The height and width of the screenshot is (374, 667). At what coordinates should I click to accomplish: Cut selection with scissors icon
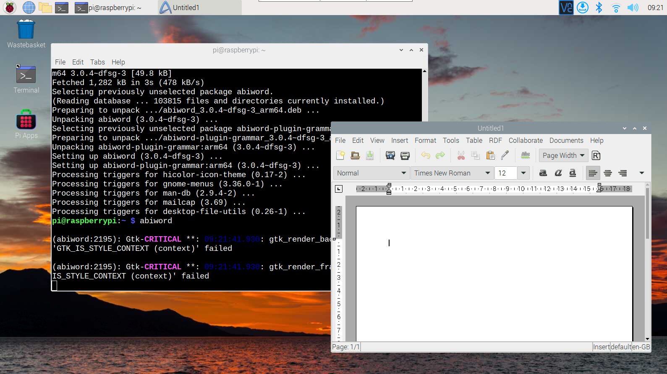coord(461,155)
